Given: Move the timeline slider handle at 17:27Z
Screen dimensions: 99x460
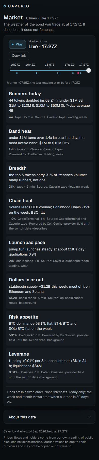Looking at the screenshot, I should click(x=88, y=70).
